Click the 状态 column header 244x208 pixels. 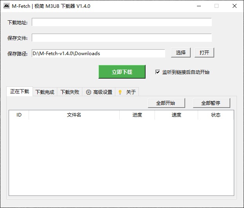(x=216, y=115)
